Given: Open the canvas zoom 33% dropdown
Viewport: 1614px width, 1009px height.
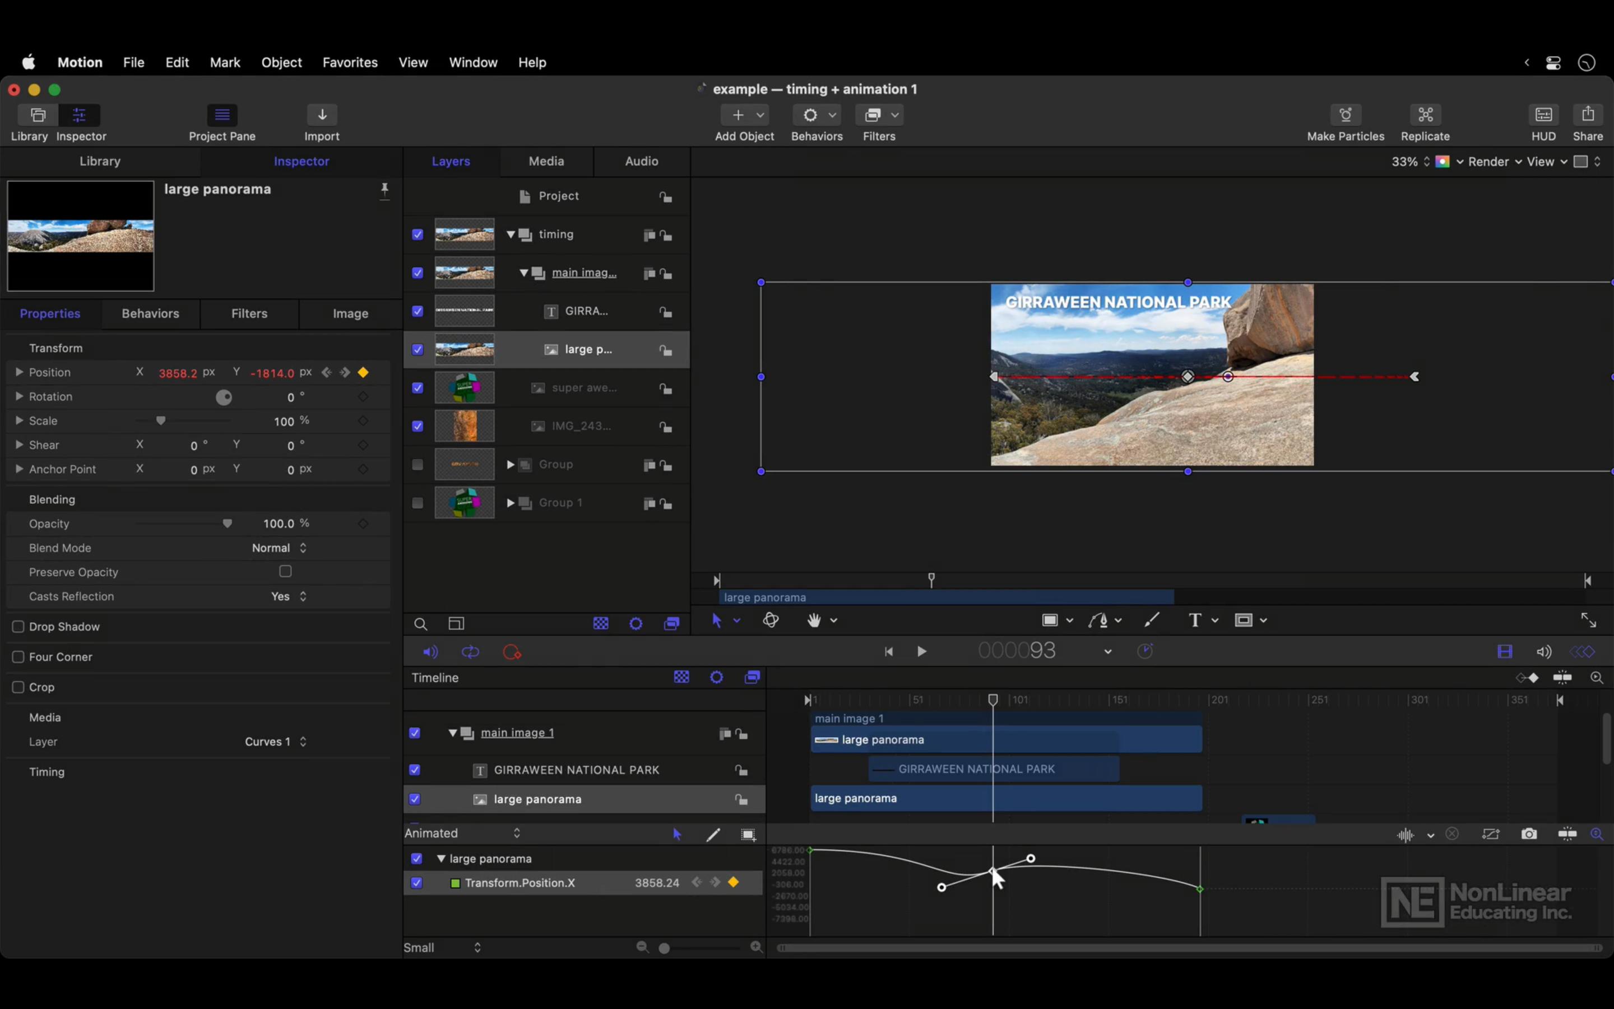Looking at the screenshot, I should [1411, 161].
